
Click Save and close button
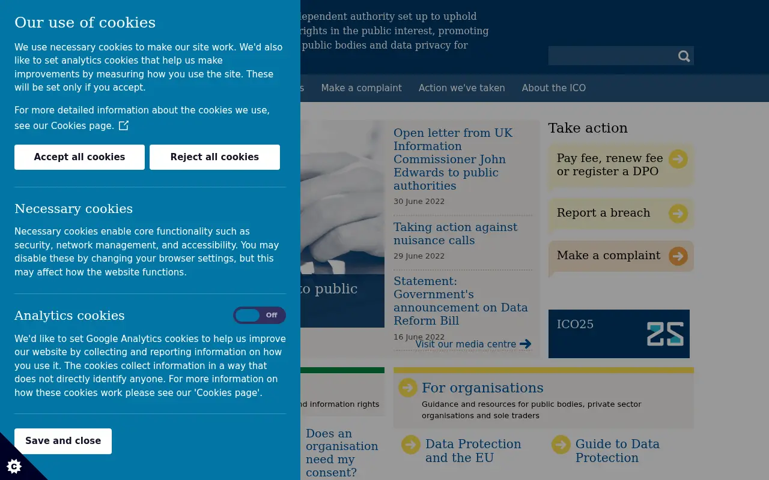pos(63,441)
